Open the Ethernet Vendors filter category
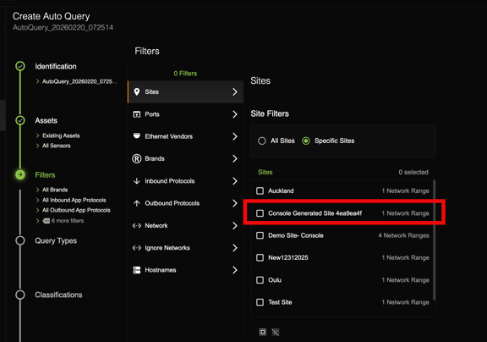The image size is (487, 342). [x=185, y=136]
